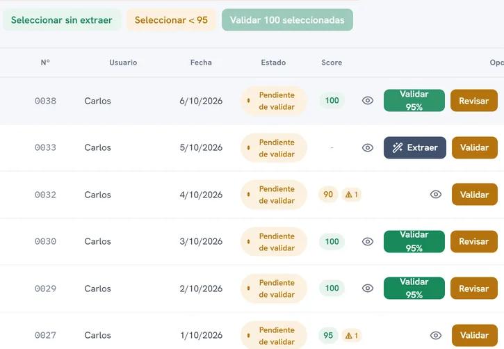
Task: Click Revisar for row 0038
Action: pos(474,101)
